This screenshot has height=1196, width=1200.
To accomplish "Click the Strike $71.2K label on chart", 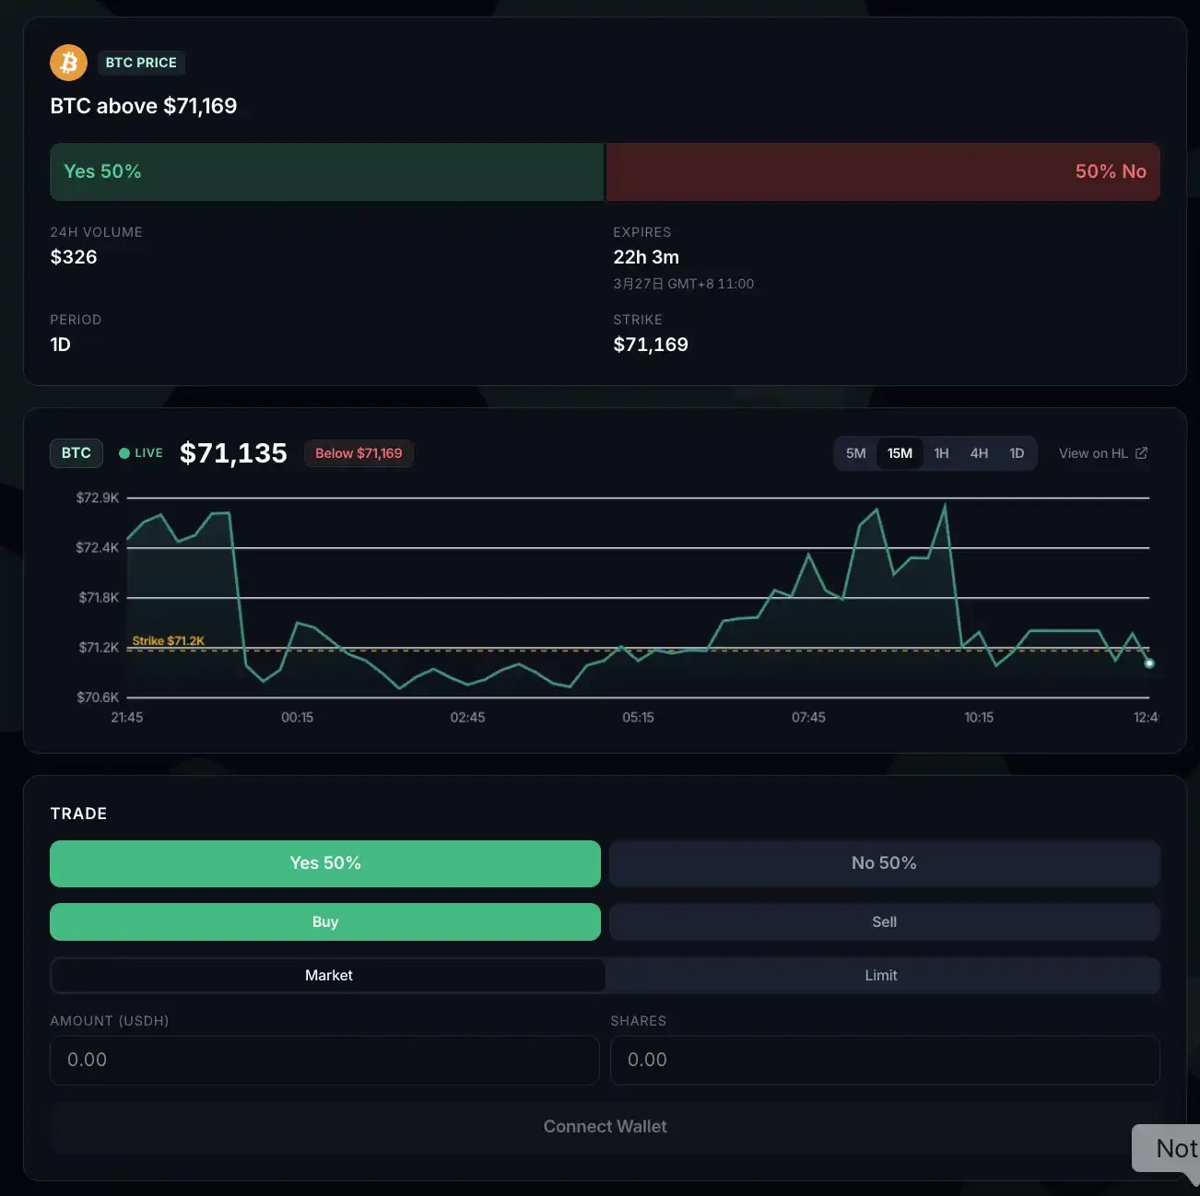I will tap(168, 639).
